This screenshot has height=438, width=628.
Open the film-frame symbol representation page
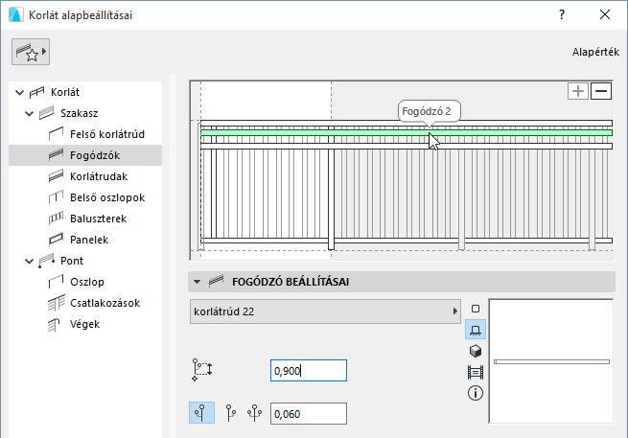pos(476,372)
